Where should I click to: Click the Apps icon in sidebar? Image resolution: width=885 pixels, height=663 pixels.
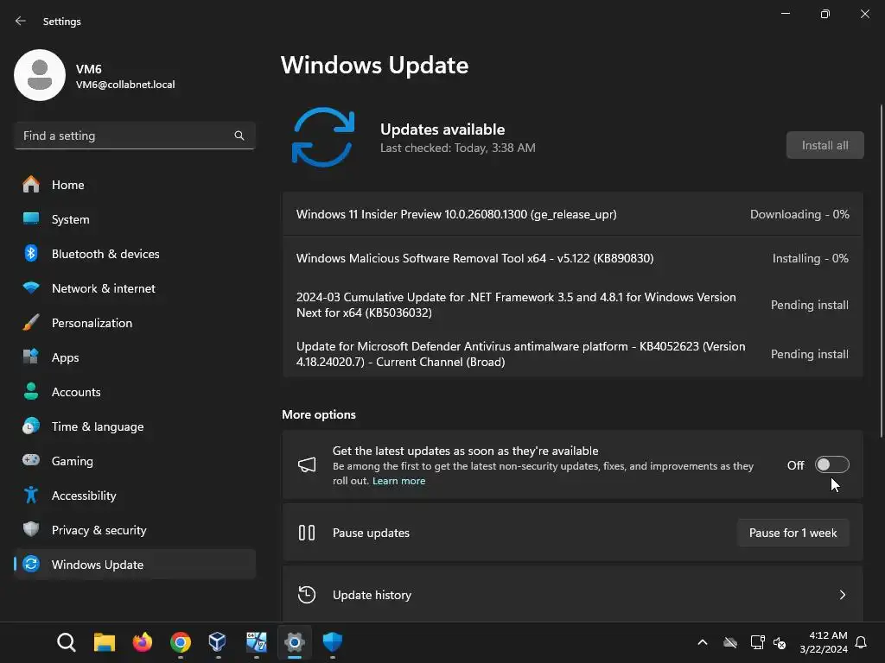pos(31,357)
